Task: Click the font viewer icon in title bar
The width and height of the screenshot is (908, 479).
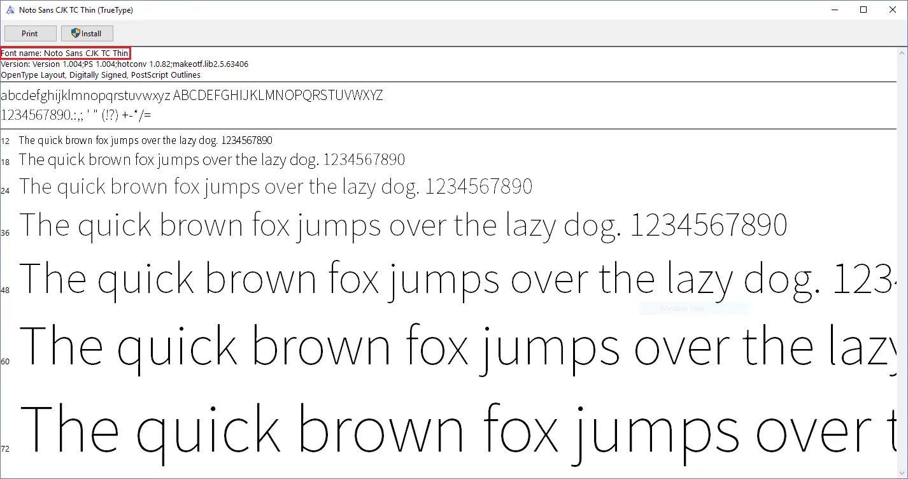Action: pyautogui.click(x=10, y=10)
